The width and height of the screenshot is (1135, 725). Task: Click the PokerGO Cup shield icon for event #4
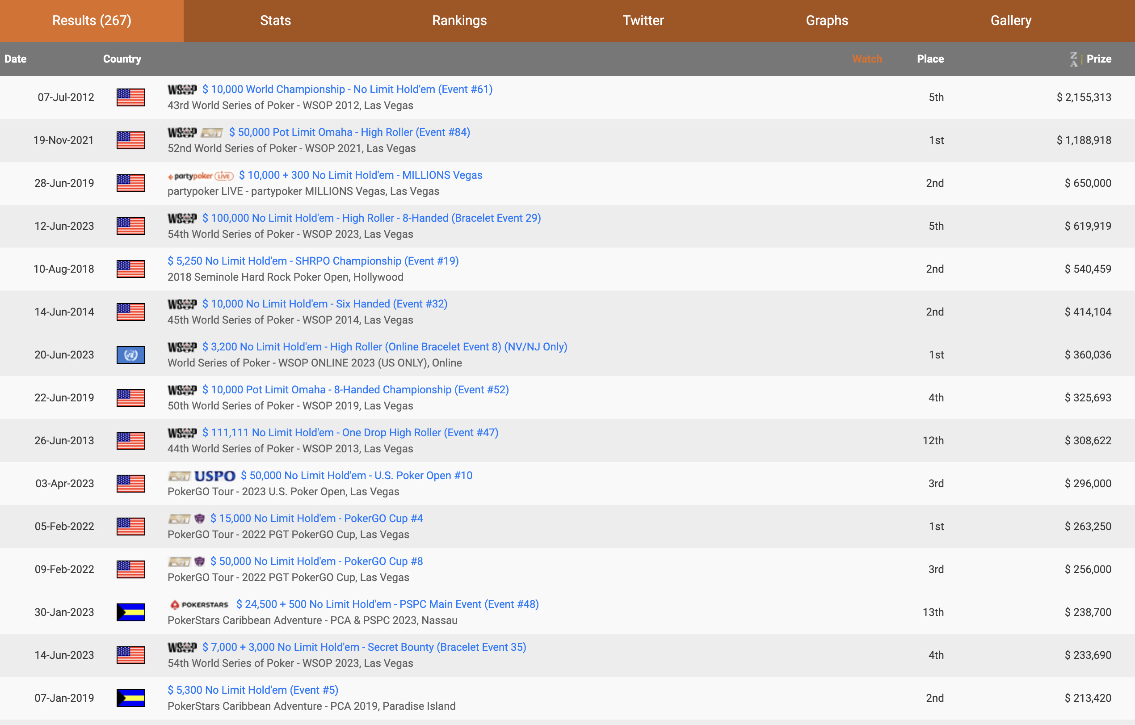point(199,519)
